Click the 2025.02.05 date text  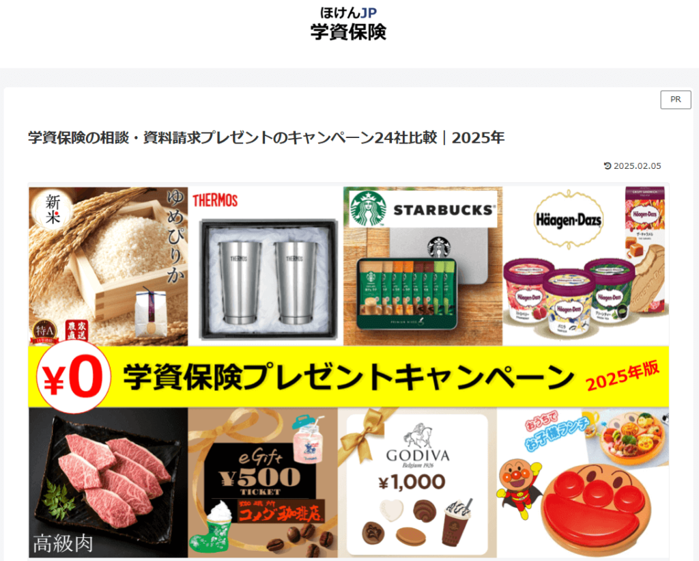click(637, 166)
